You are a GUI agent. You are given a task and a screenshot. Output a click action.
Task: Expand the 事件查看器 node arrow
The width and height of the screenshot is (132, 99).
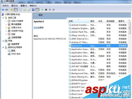click(x=6, y=24)
